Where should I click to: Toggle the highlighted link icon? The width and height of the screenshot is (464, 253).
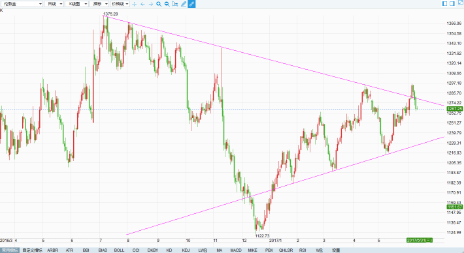191,4
